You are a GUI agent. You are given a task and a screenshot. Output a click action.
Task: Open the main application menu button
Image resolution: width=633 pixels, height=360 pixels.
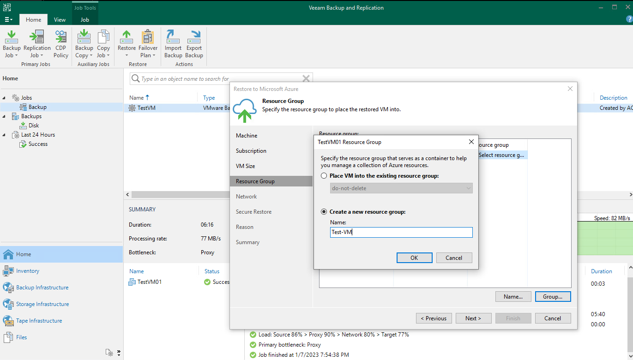(x=8, y=19)
